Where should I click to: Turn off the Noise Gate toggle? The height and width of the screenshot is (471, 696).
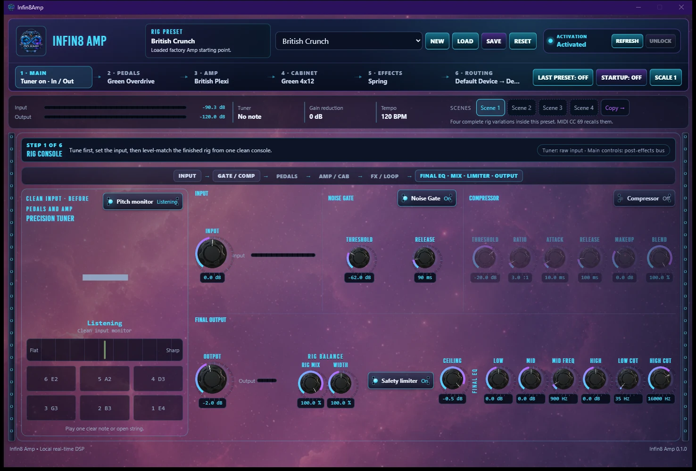427,198
